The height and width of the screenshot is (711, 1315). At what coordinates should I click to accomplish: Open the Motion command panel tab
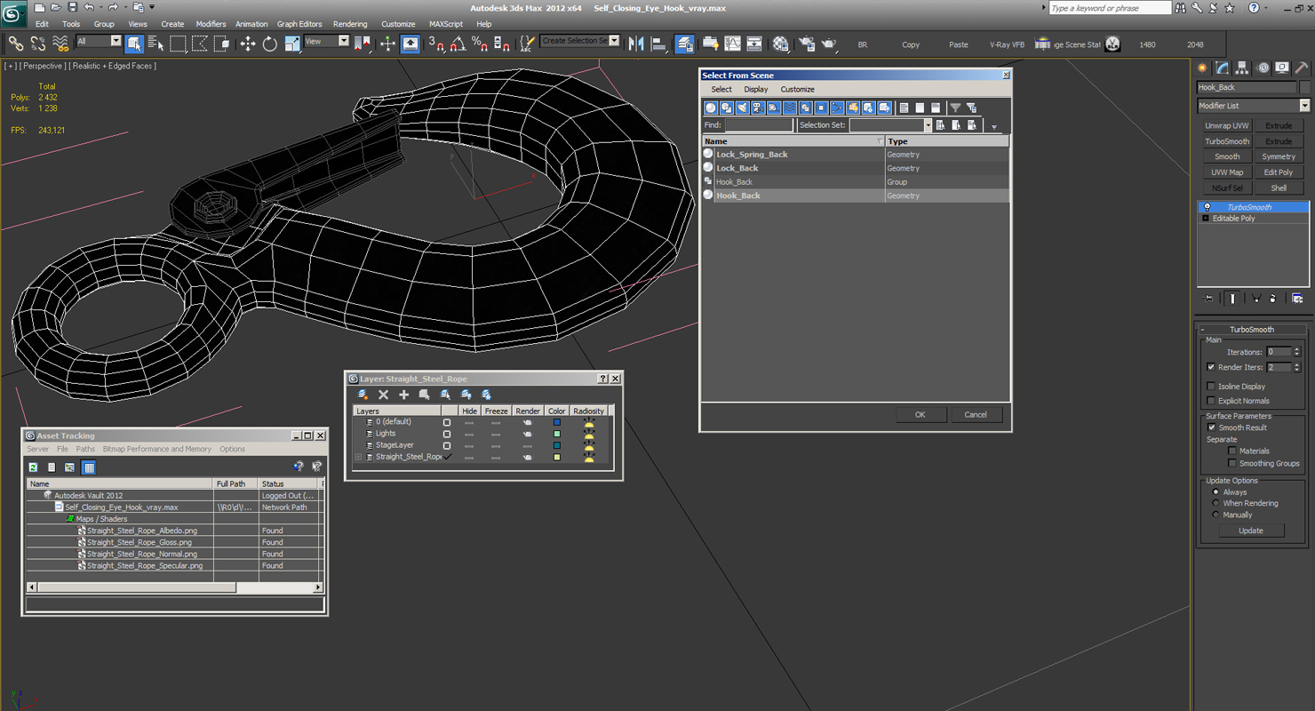click(x=1262, y=68)
